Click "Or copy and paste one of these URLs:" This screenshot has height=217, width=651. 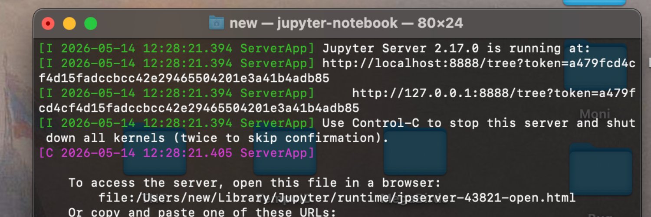202,213
